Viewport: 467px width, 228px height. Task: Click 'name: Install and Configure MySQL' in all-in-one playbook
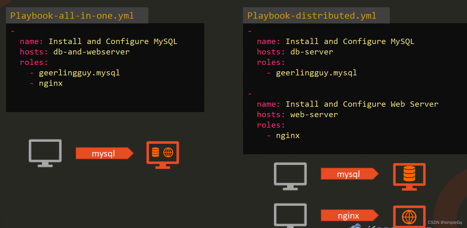[x=98, y=41]
